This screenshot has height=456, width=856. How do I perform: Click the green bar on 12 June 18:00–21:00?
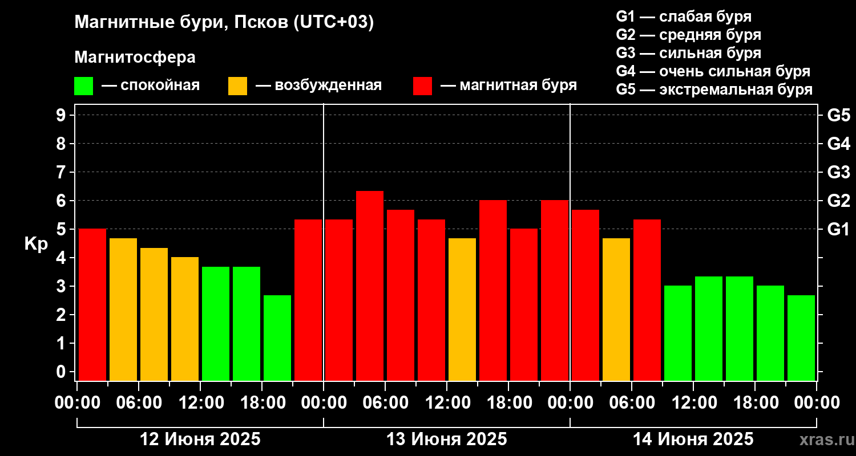tap(277, 338)
